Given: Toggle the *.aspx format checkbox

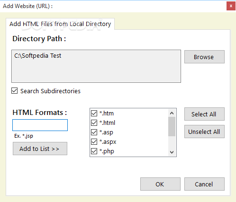Looking at the screenshot, I should [94, 141].
